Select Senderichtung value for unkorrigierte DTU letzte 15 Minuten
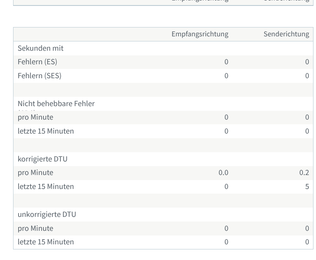316x260 pixels. pyautogui.click(x=307, y=242)
